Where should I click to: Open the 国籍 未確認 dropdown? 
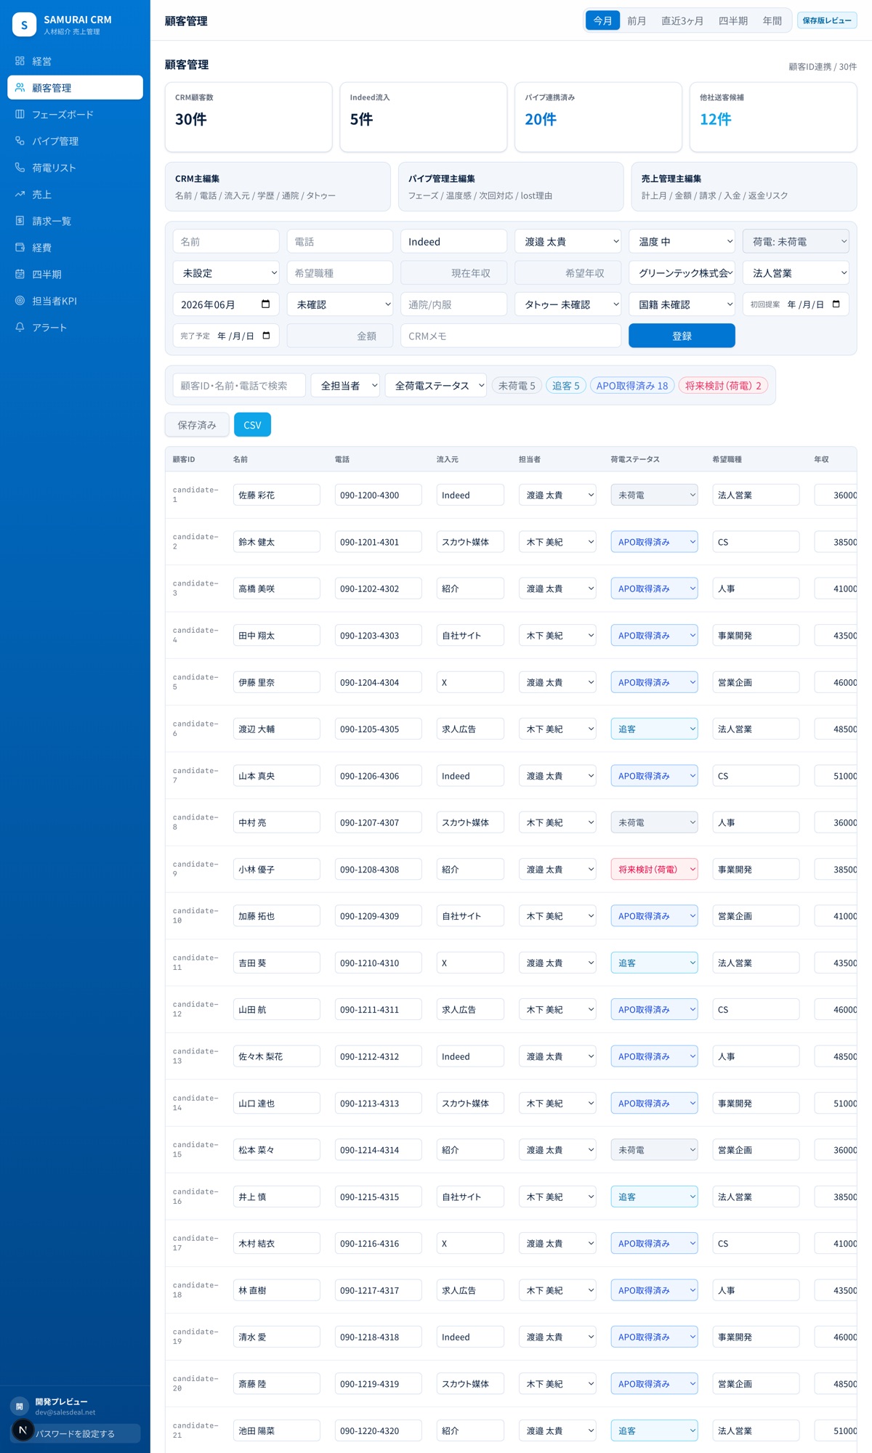[x=682, y=304]
